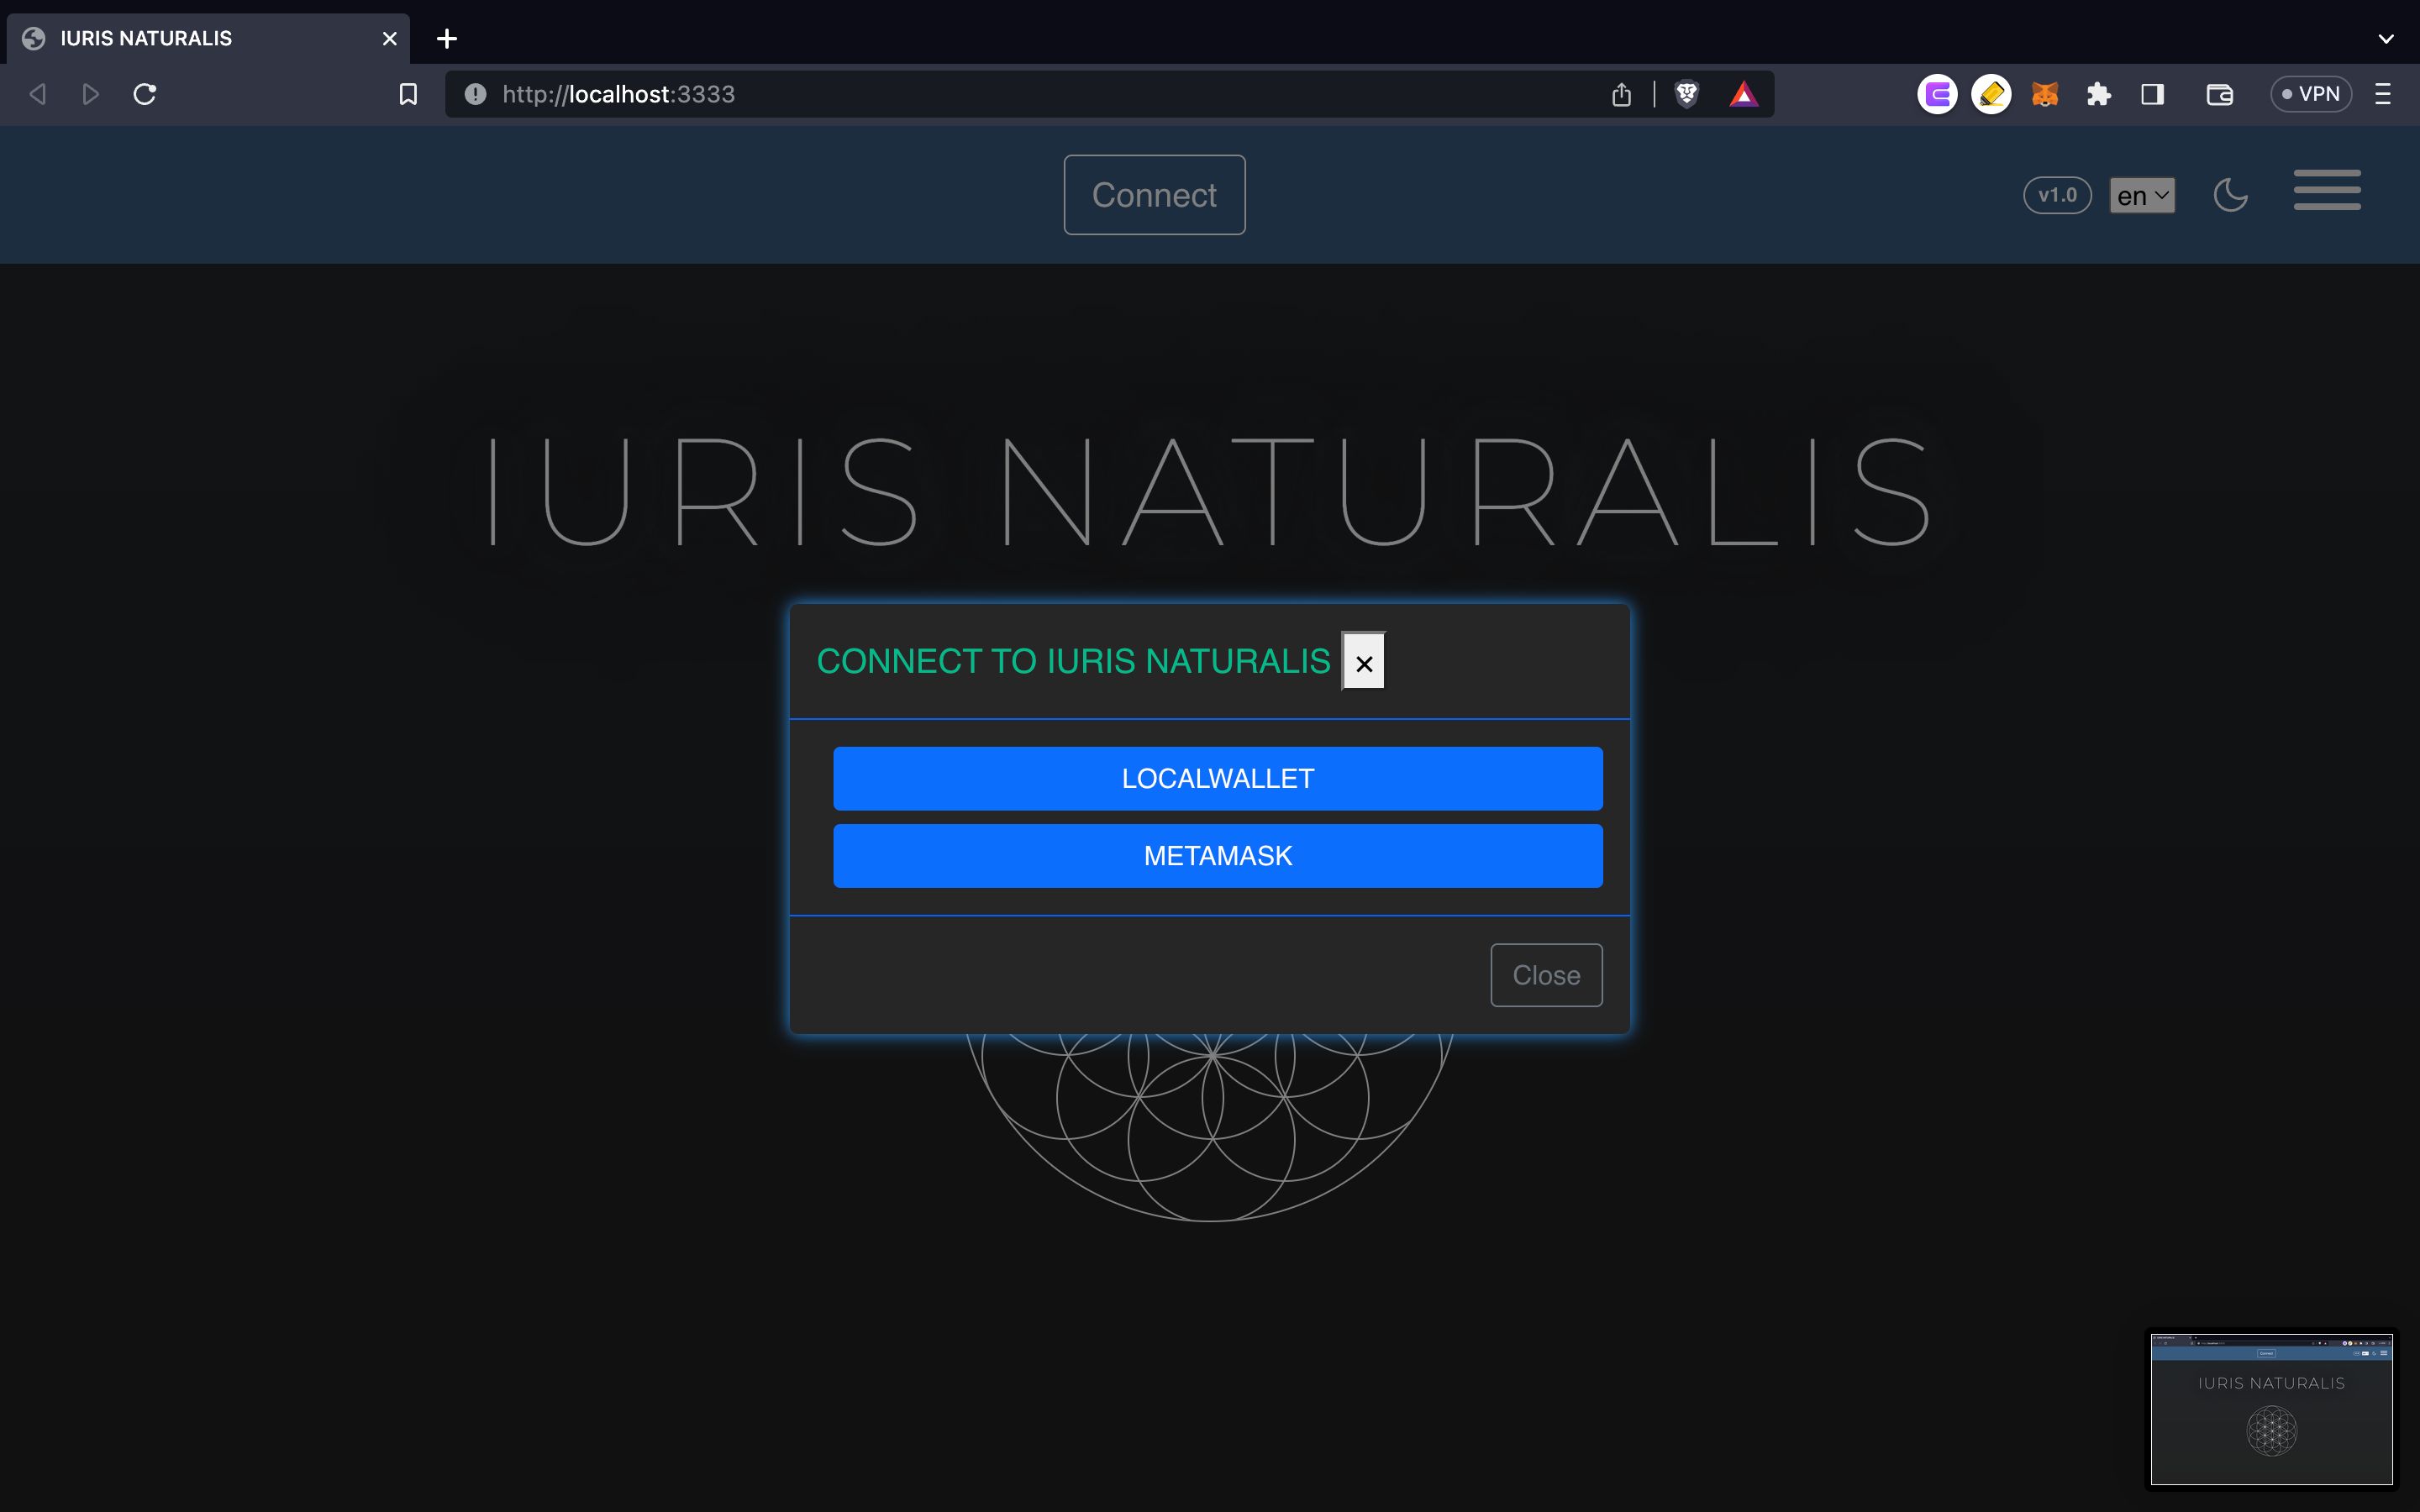The image size is (2420, 1512).
Task: Share this page via the share icon
Action: [x=1621, y=94]
